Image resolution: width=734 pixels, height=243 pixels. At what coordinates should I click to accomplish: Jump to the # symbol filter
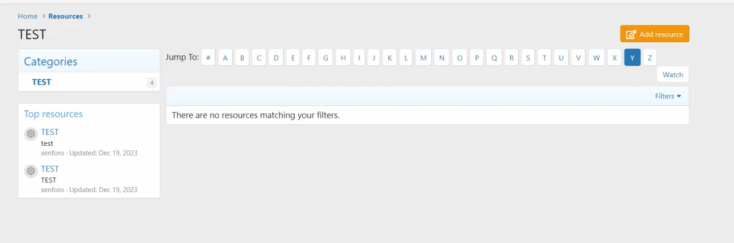tap(208, 57)
